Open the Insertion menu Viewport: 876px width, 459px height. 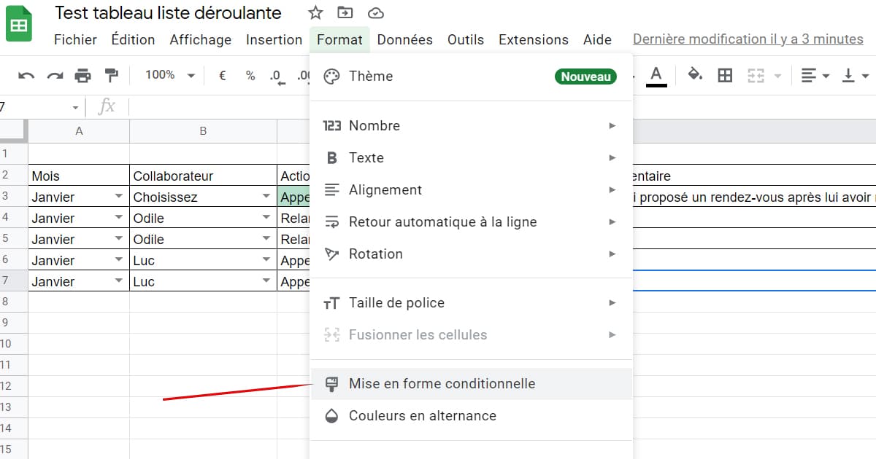(274, 40)
